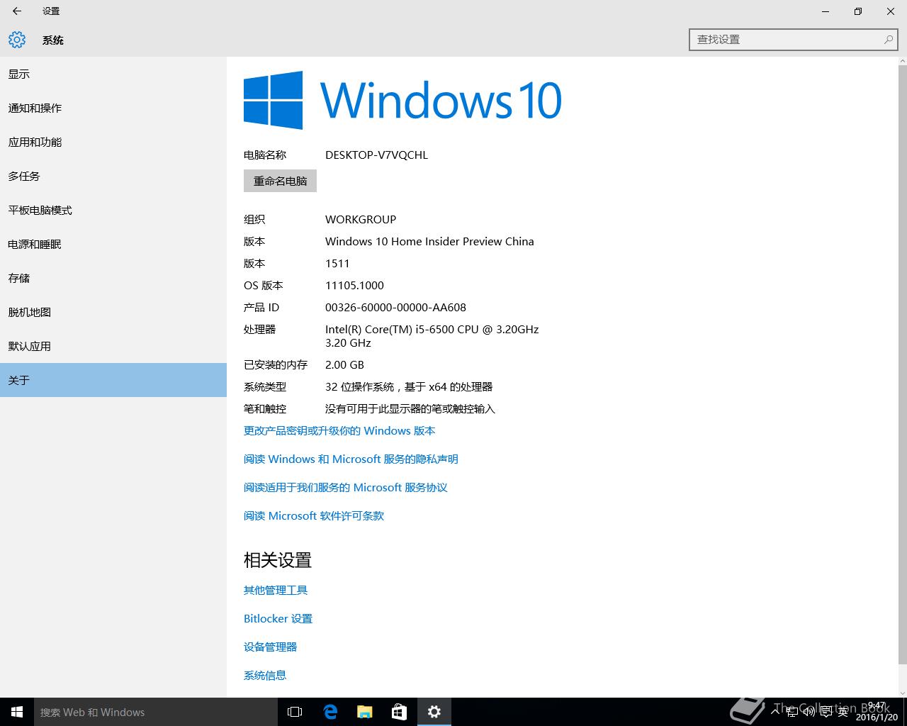This screenshot has width=907, height=726.
Task: Open File Explorer from taskbar
Action: click(365, 712)
